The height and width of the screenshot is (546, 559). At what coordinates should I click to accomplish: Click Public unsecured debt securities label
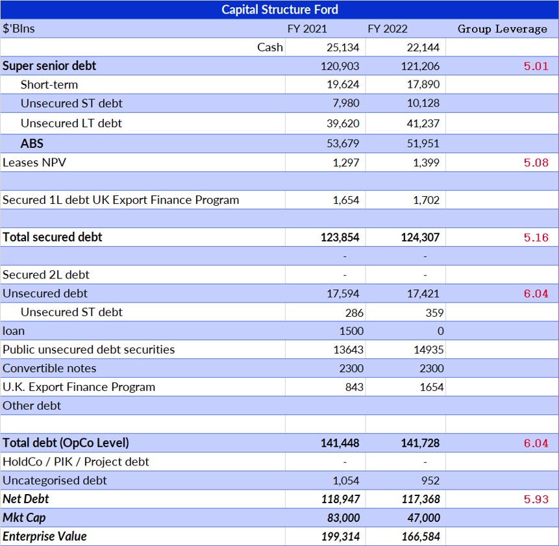[x=88, y=349]
